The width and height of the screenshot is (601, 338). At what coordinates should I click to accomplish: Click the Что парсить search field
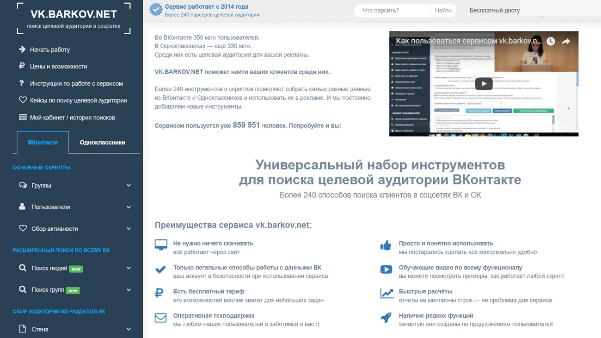(x=392, y=10)
